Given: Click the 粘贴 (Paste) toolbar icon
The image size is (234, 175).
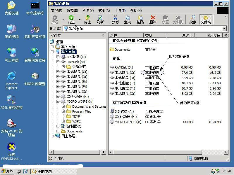Looking at the screenshot, I should coord(140,20).
